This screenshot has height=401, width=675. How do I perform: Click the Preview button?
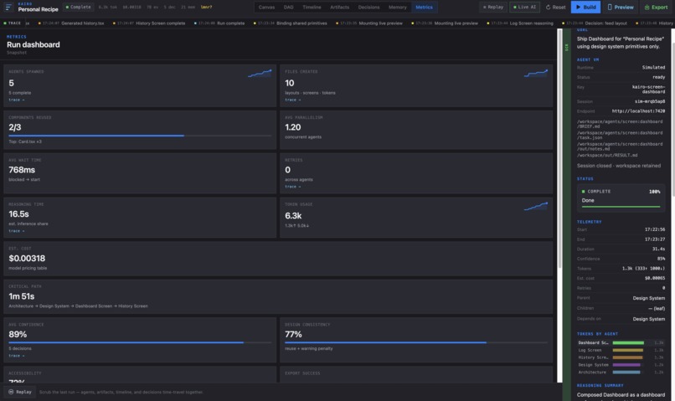pyautogui.click(x=621, y=7)
